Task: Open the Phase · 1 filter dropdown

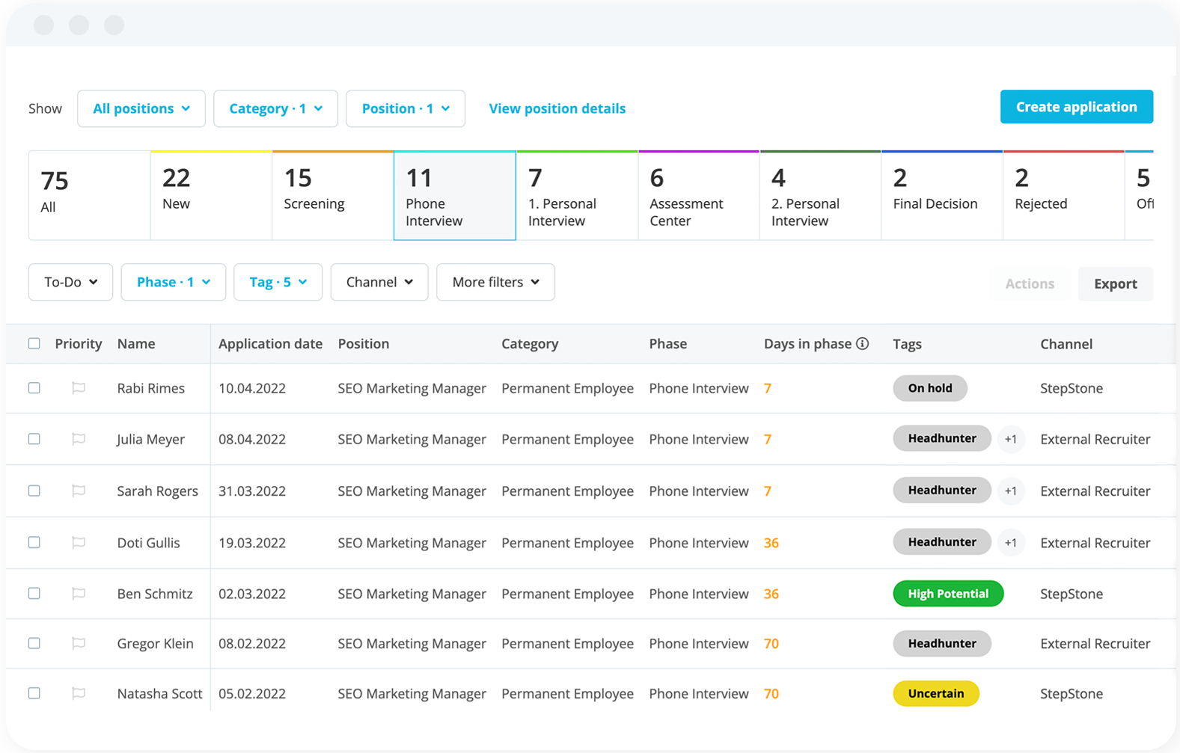Action: (x=174, y=282)
